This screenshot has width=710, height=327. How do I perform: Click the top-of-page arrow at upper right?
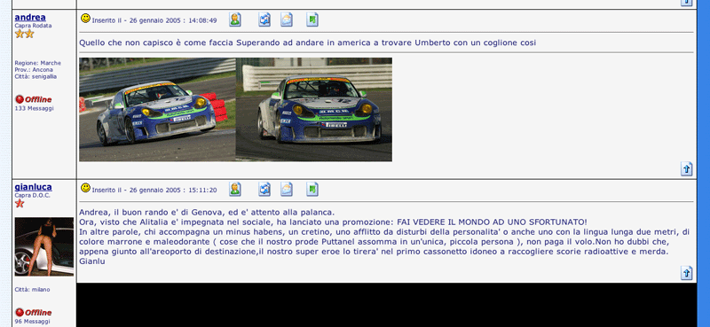coord(686,3)
